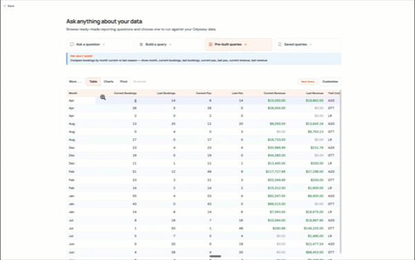
Task: Expand the Ask a question dropdown arrow
Action: point(104,44)
